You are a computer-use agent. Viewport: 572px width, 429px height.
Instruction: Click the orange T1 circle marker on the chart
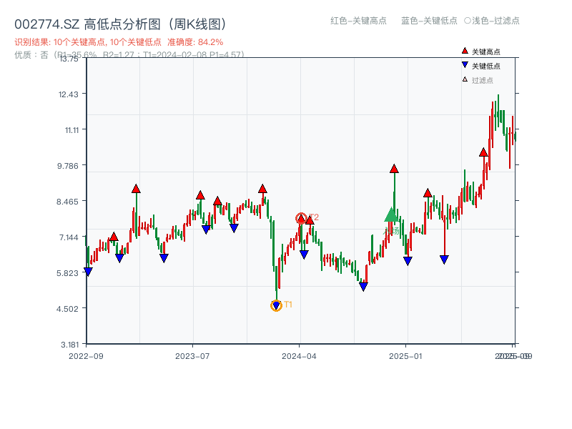click(x=277, y=306)
